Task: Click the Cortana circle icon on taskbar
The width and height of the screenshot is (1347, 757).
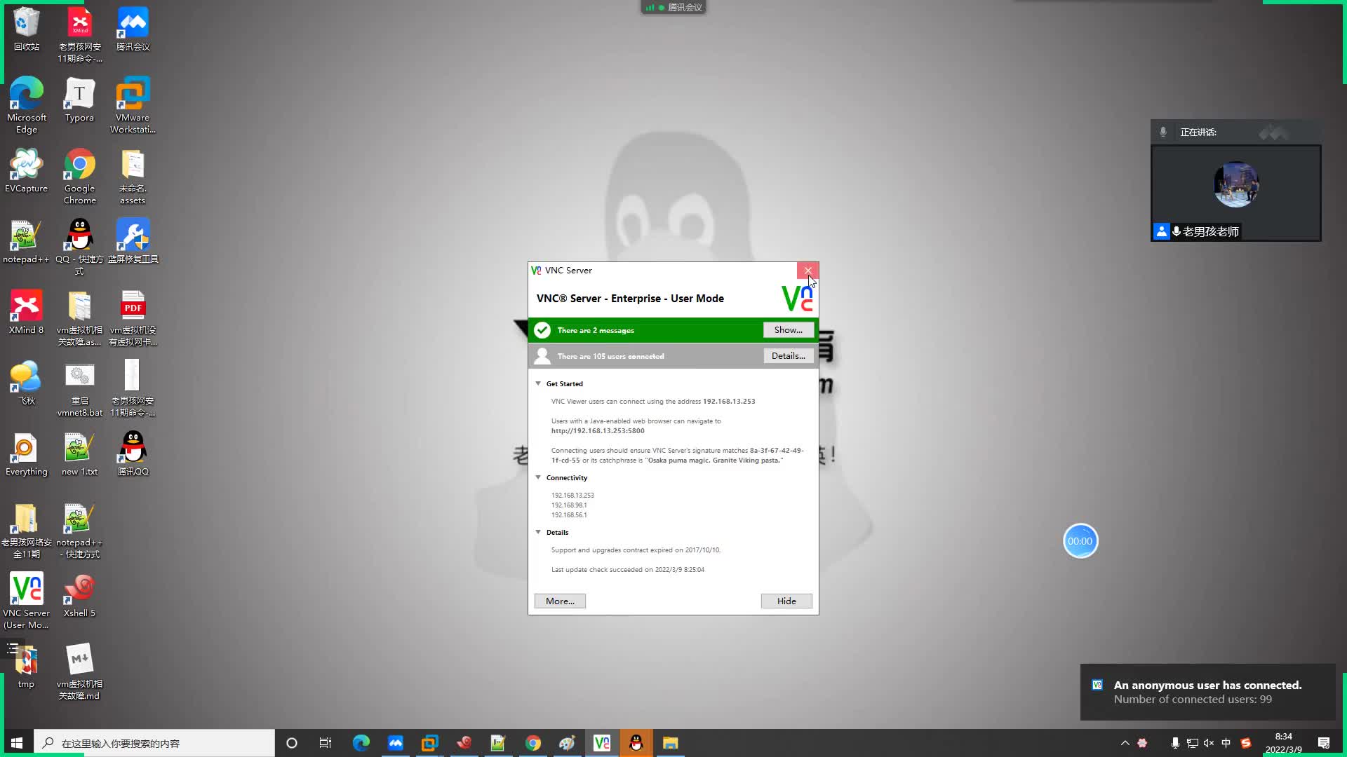Action: pyautogui.click(x=292, y=743)
